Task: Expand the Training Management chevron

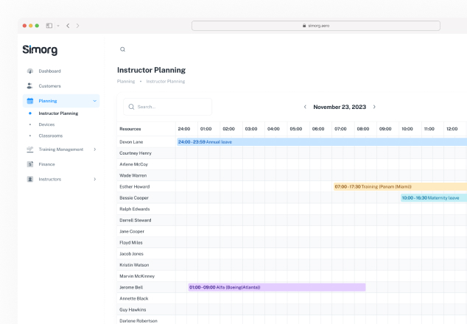Action: click(95, 149)
